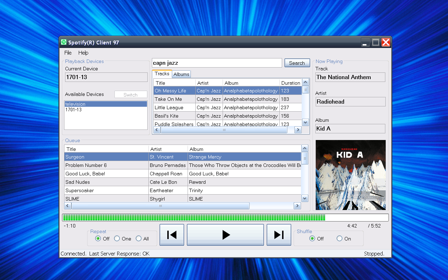The height and width of the screenshot is (280, 448).
Task: Click into the search box containing 'capn jazz'
Action: (x=217, y=63)
